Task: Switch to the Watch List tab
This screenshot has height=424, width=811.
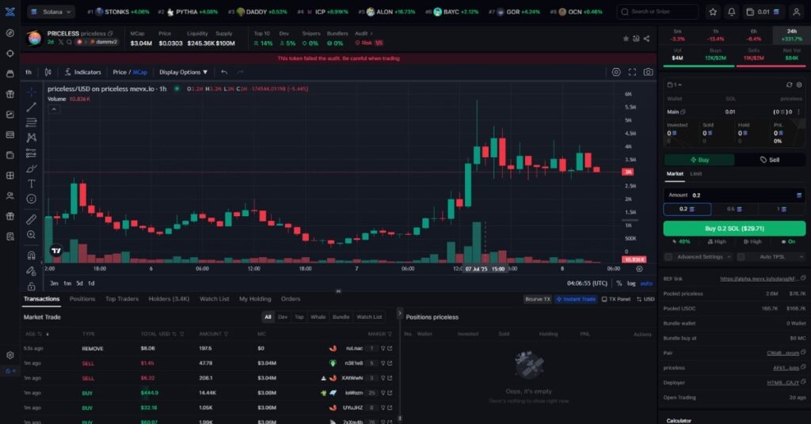Action: [x=214, y=299]
